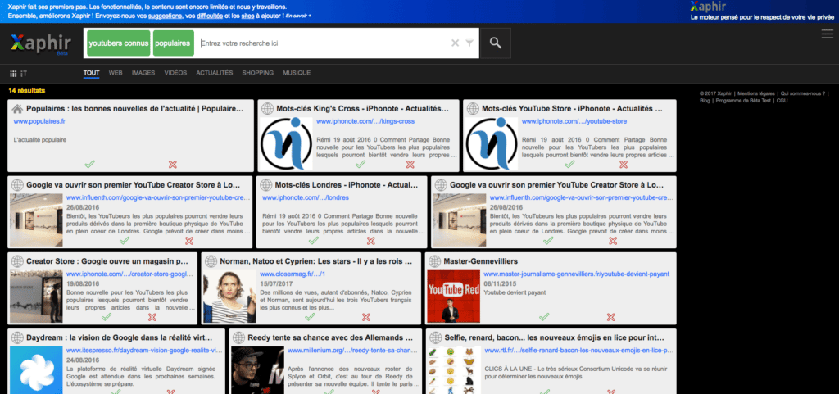839x394 pixels.
Task: Open the grid apps icon below logo
Action: [13, 73]
